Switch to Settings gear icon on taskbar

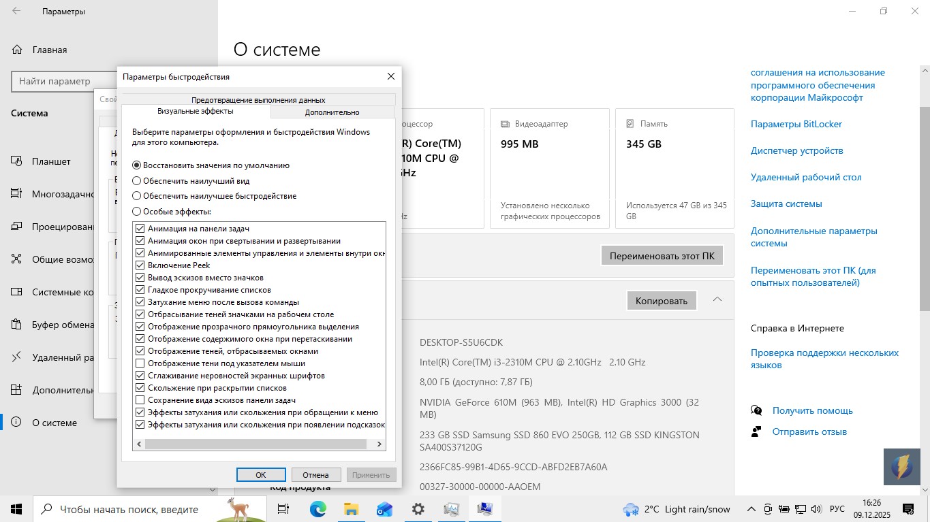418,509
